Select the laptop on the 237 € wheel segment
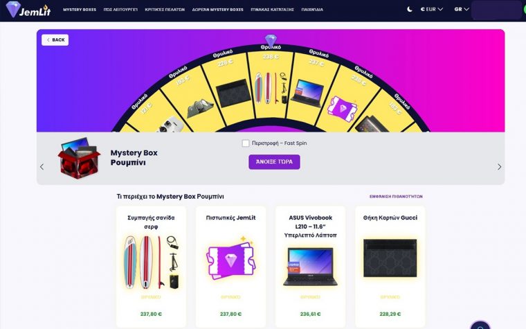The image size is (526, 329). pyautogui.click(x=307, y=93)
